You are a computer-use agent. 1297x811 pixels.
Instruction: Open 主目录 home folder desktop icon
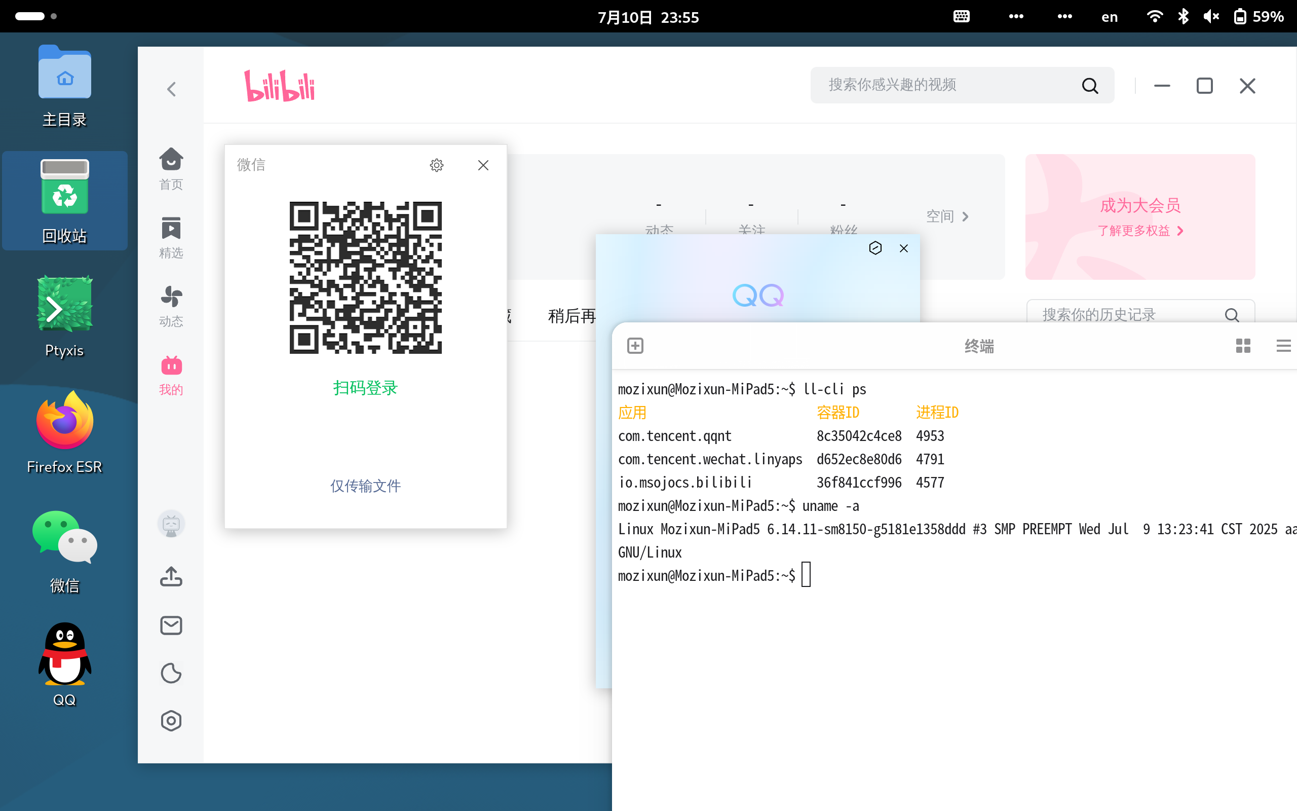(65, 86)
